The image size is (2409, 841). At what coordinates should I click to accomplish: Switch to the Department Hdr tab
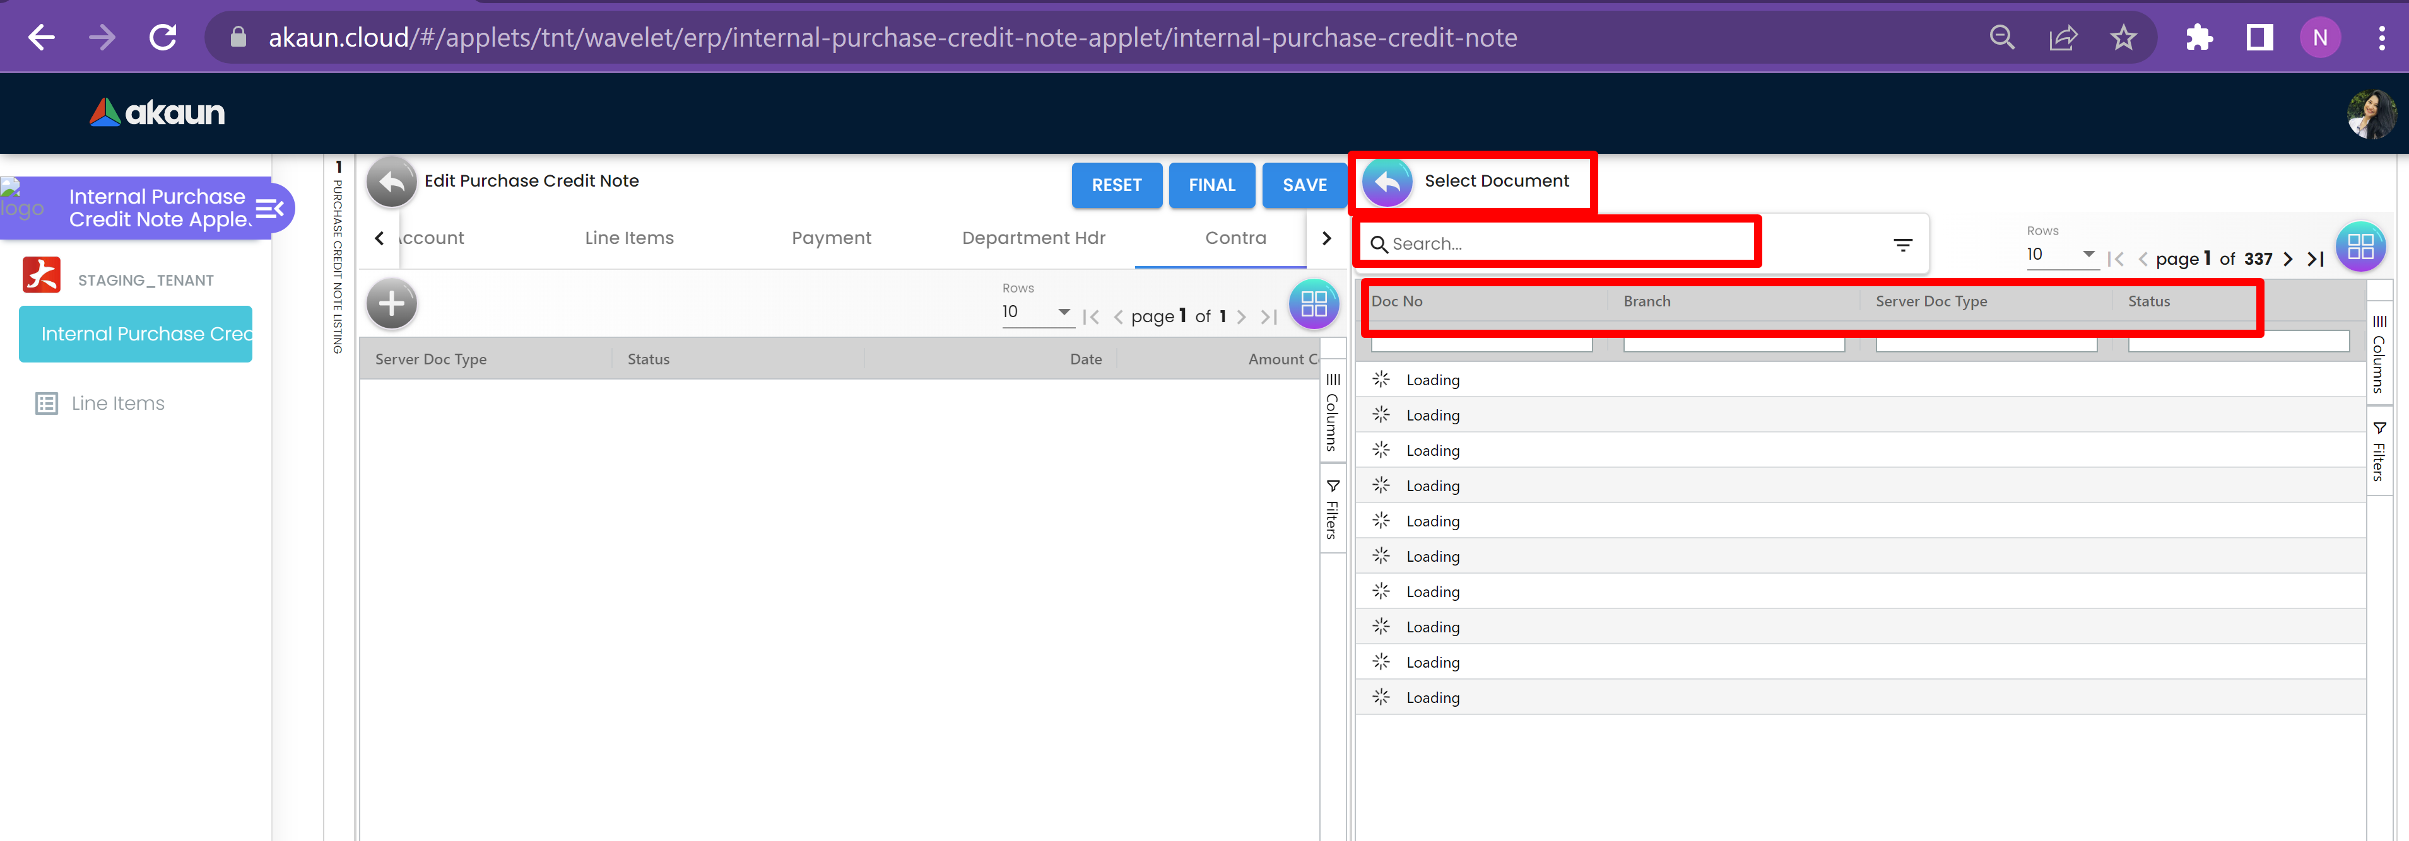[x=1032, y=238]
